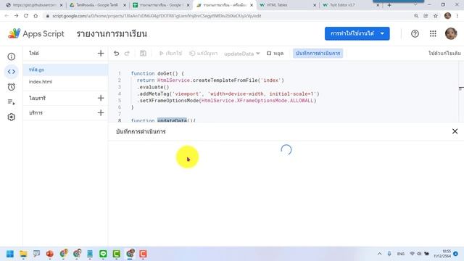Open the Triggers alarm clock icon
Image resolution: width=464 pixels, height=261 pixels.
(x=12, y=87)
